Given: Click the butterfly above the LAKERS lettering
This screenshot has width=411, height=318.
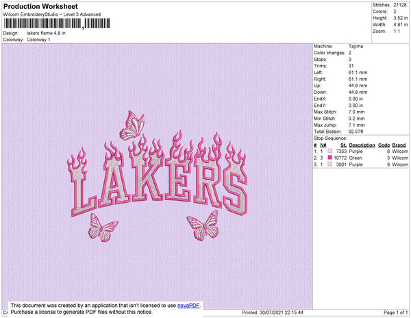Looking at the screenshot, I should click(x=133, y=125).
